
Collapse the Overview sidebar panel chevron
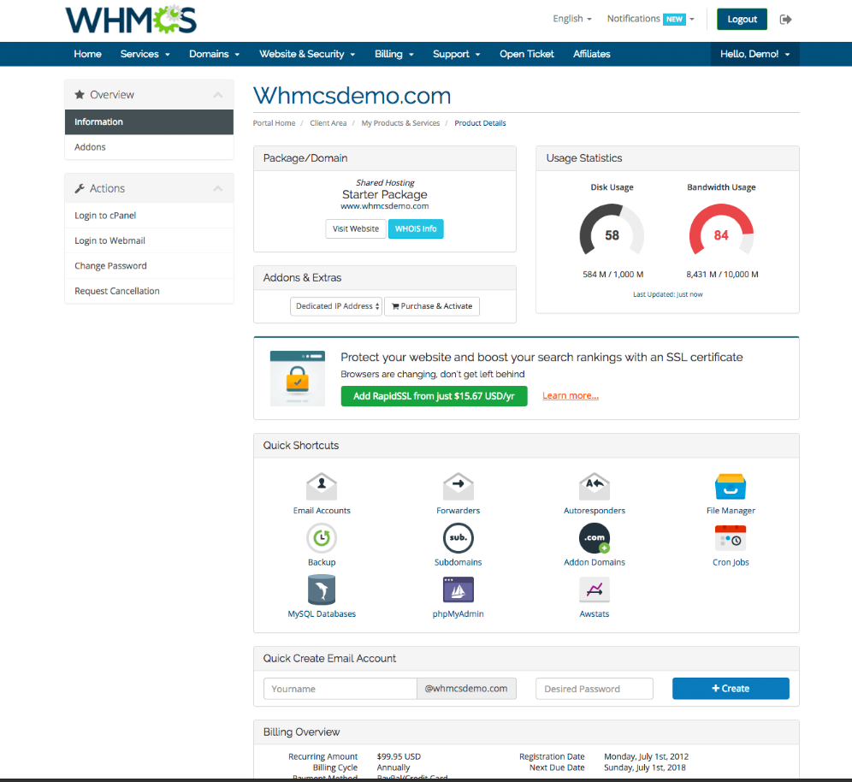218,95
